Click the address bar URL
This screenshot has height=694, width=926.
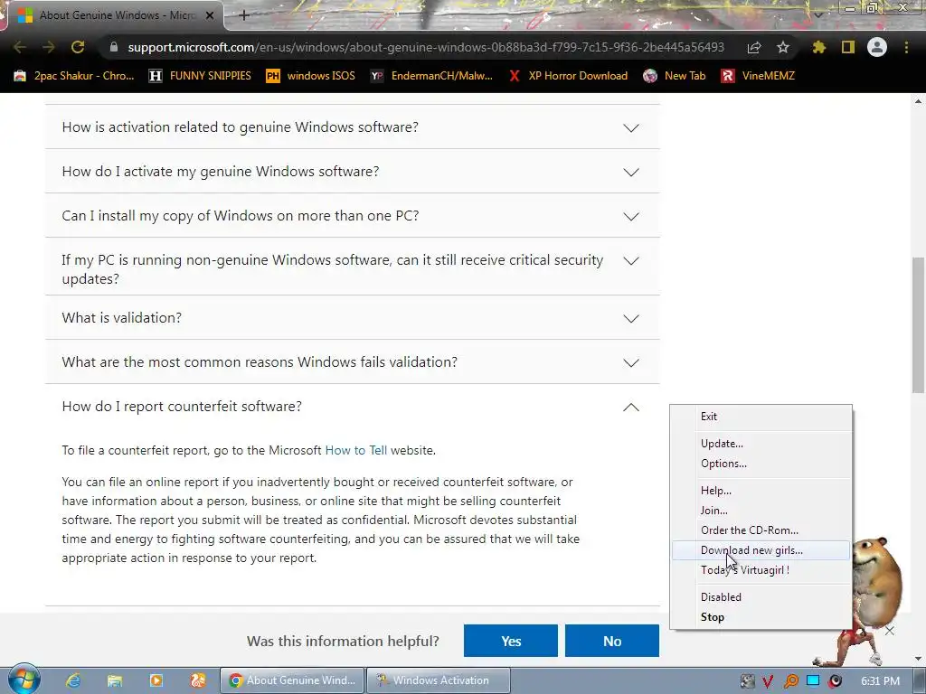(x=426, y=47)
